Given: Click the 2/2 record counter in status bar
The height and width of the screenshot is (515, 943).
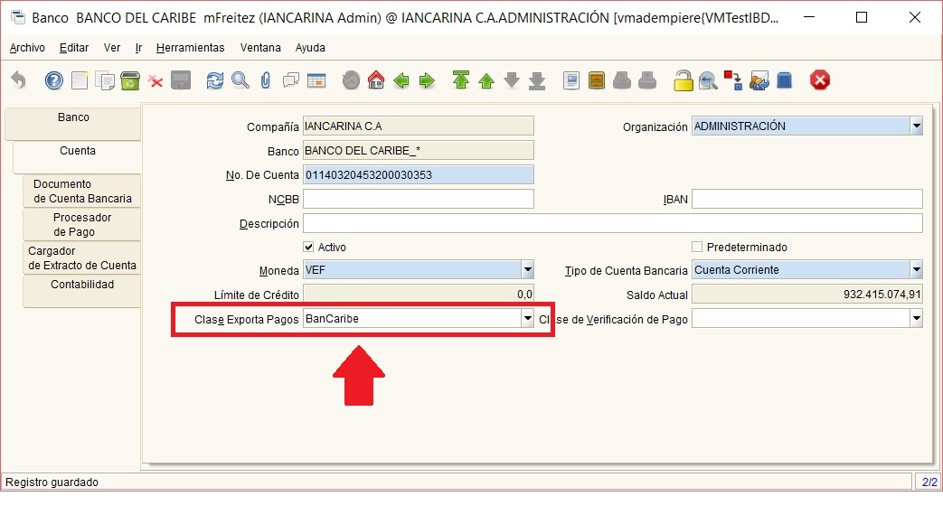Looking at the screenshot, I should click(x=929, y=482).
